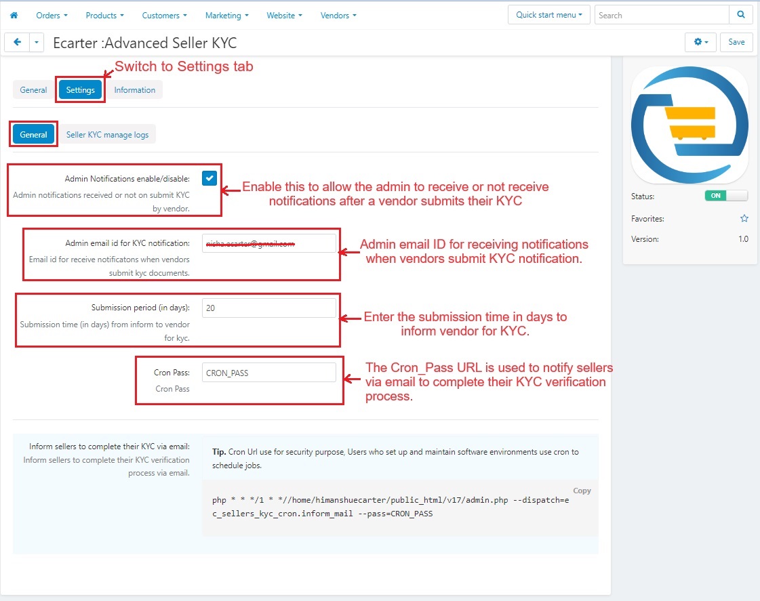Screen dimensions: 760x601
Task: Open the Marketing menu
Action: [x=226, y=15]
